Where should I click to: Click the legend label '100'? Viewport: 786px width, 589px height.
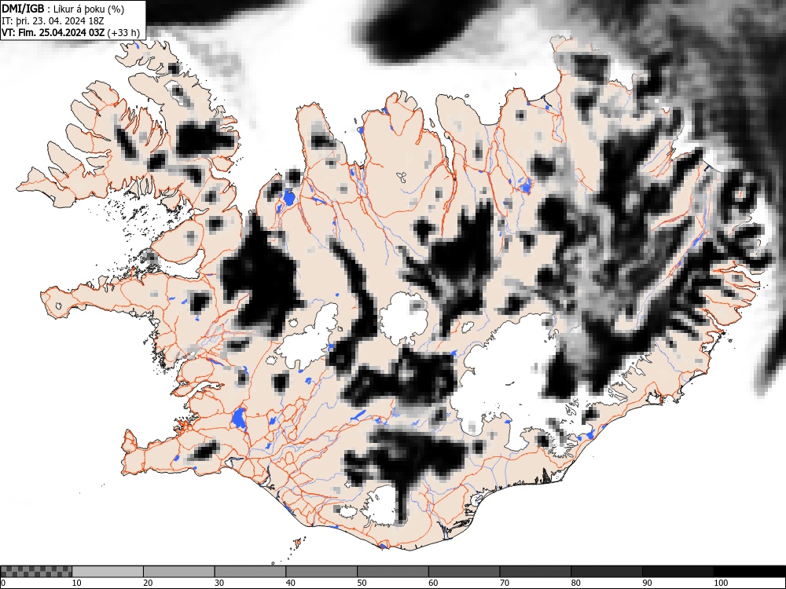720,583
